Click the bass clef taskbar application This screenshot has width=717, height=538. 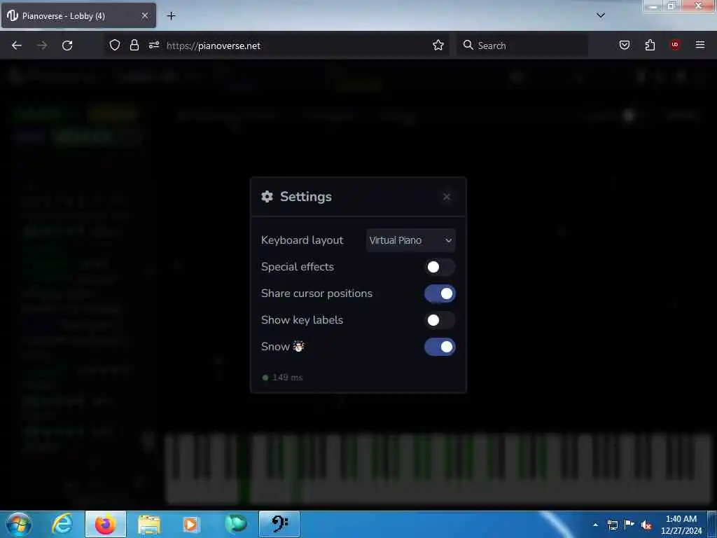(279, 524)
